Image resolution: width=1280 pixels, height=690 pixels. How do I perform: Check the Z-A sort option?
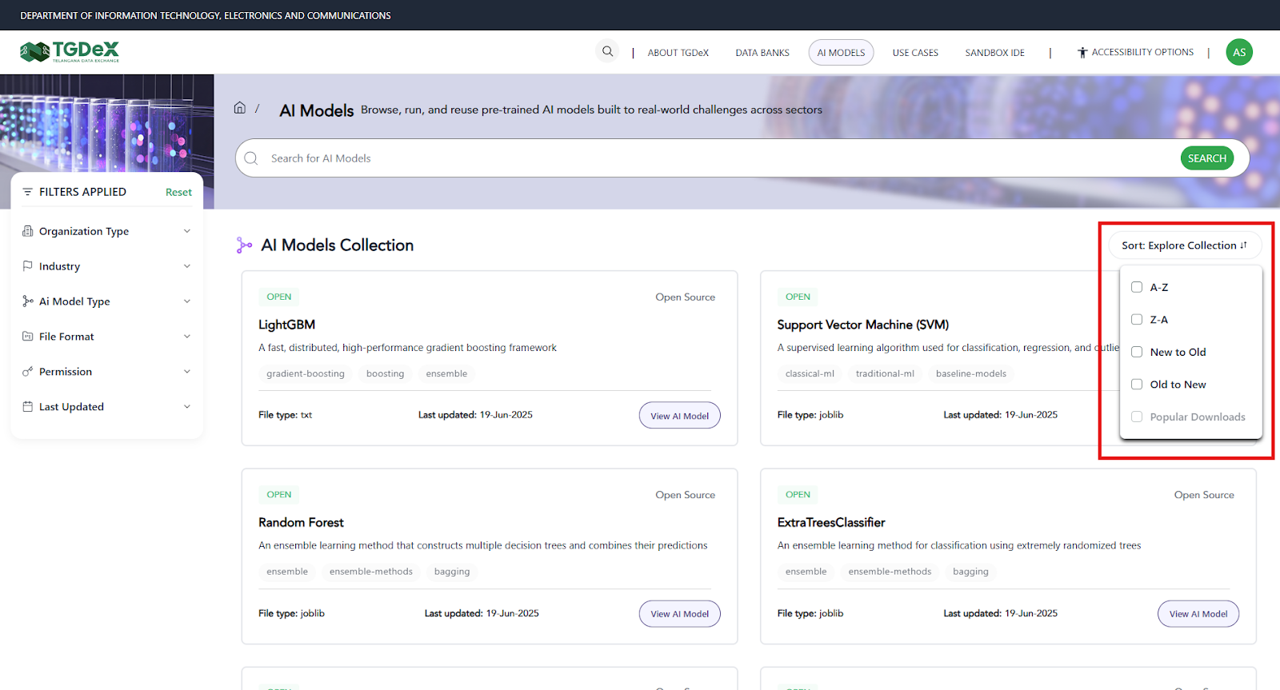point(1137,320)
